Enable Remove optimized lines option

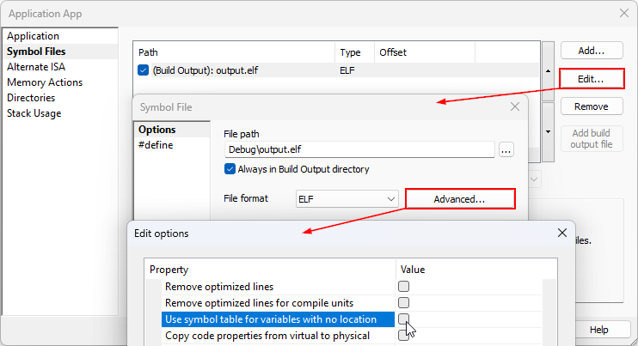coord(403,287)
